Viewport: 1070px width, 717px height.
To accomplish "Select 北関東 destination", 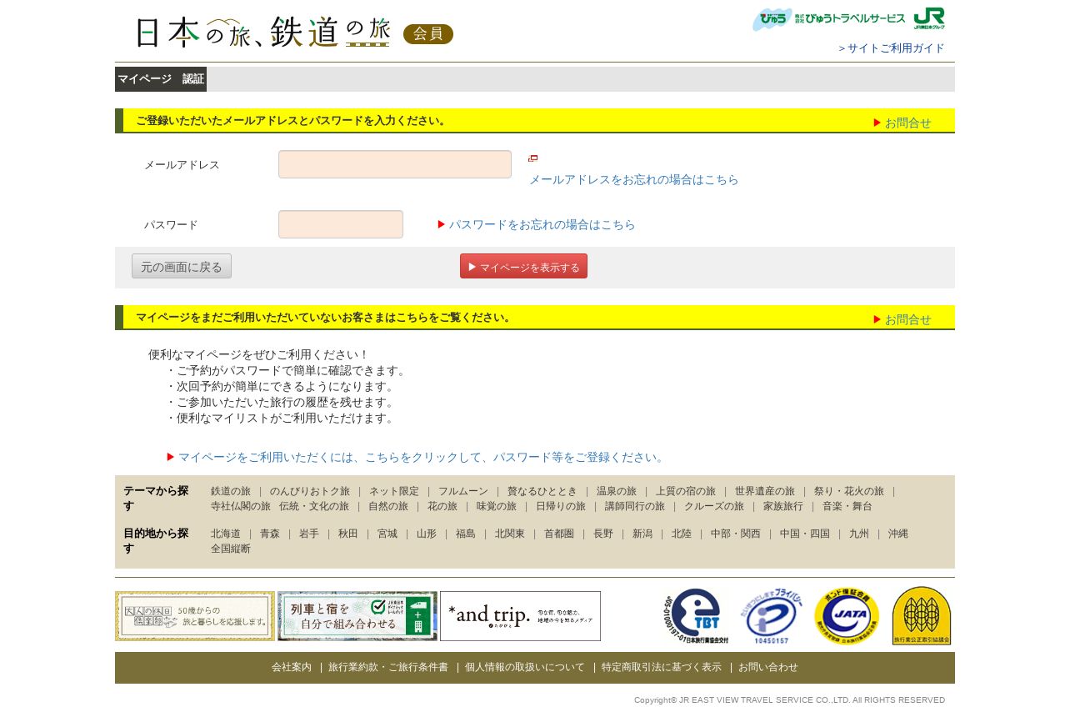I will point(510,534).
